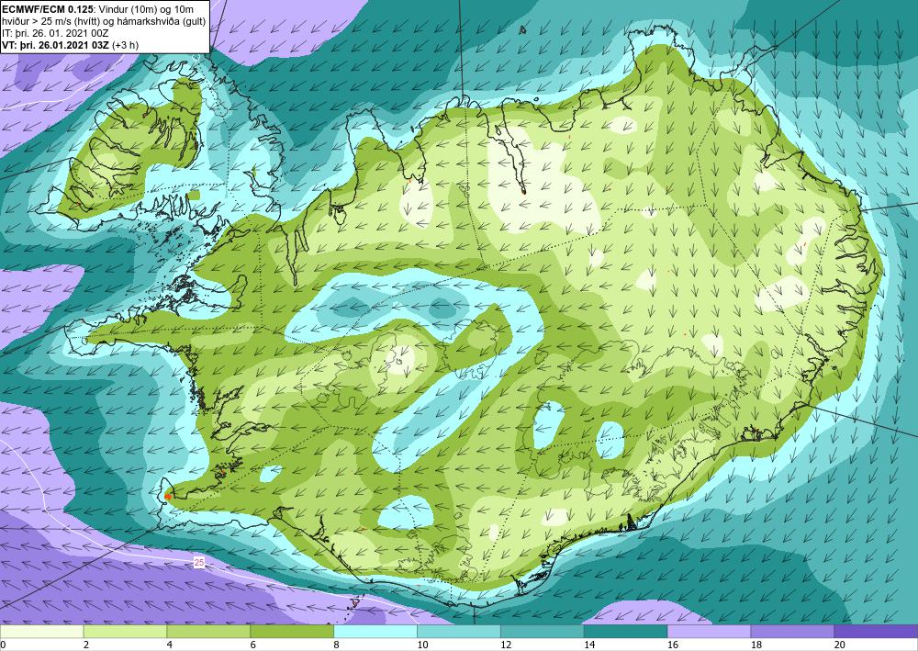Click the legend label "20"
The width and height of the screenshot is (918, 651).
click(x=840, y=645)
